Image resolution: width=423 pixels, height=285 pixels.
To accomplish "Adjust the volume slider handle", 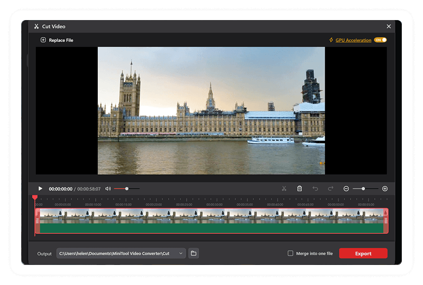I will [x=126, y=188].
